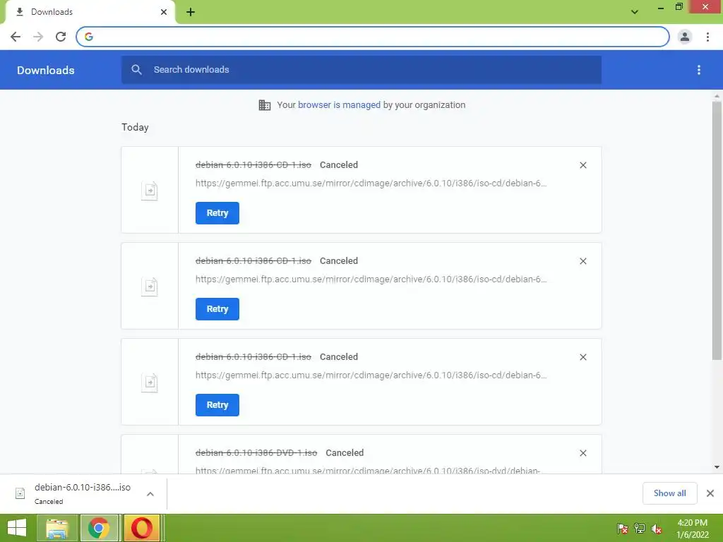Remove the debian DVD-1 download entry

click(582, 453)
